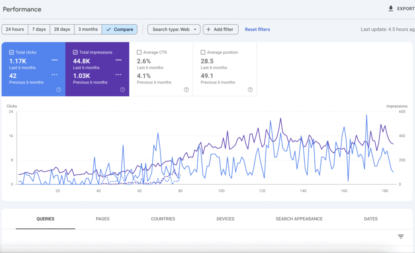
Task: Click help icon in Average position card
Action: pyautogui.click(x=250, y=90)
